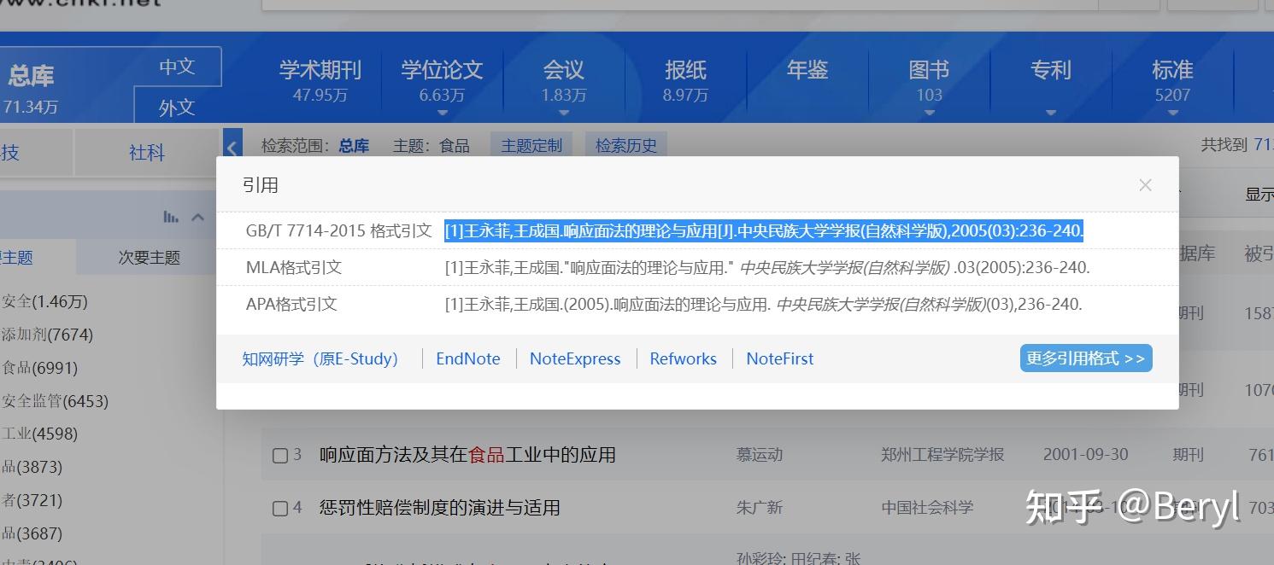Filter by topic 工业(4598)
Viewport: 1274px width, 565px height.
pos(39,434)
